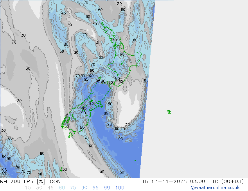Select the 60 value in the legend
This screenshot has width=248, height=191.
tap(61, 187)
